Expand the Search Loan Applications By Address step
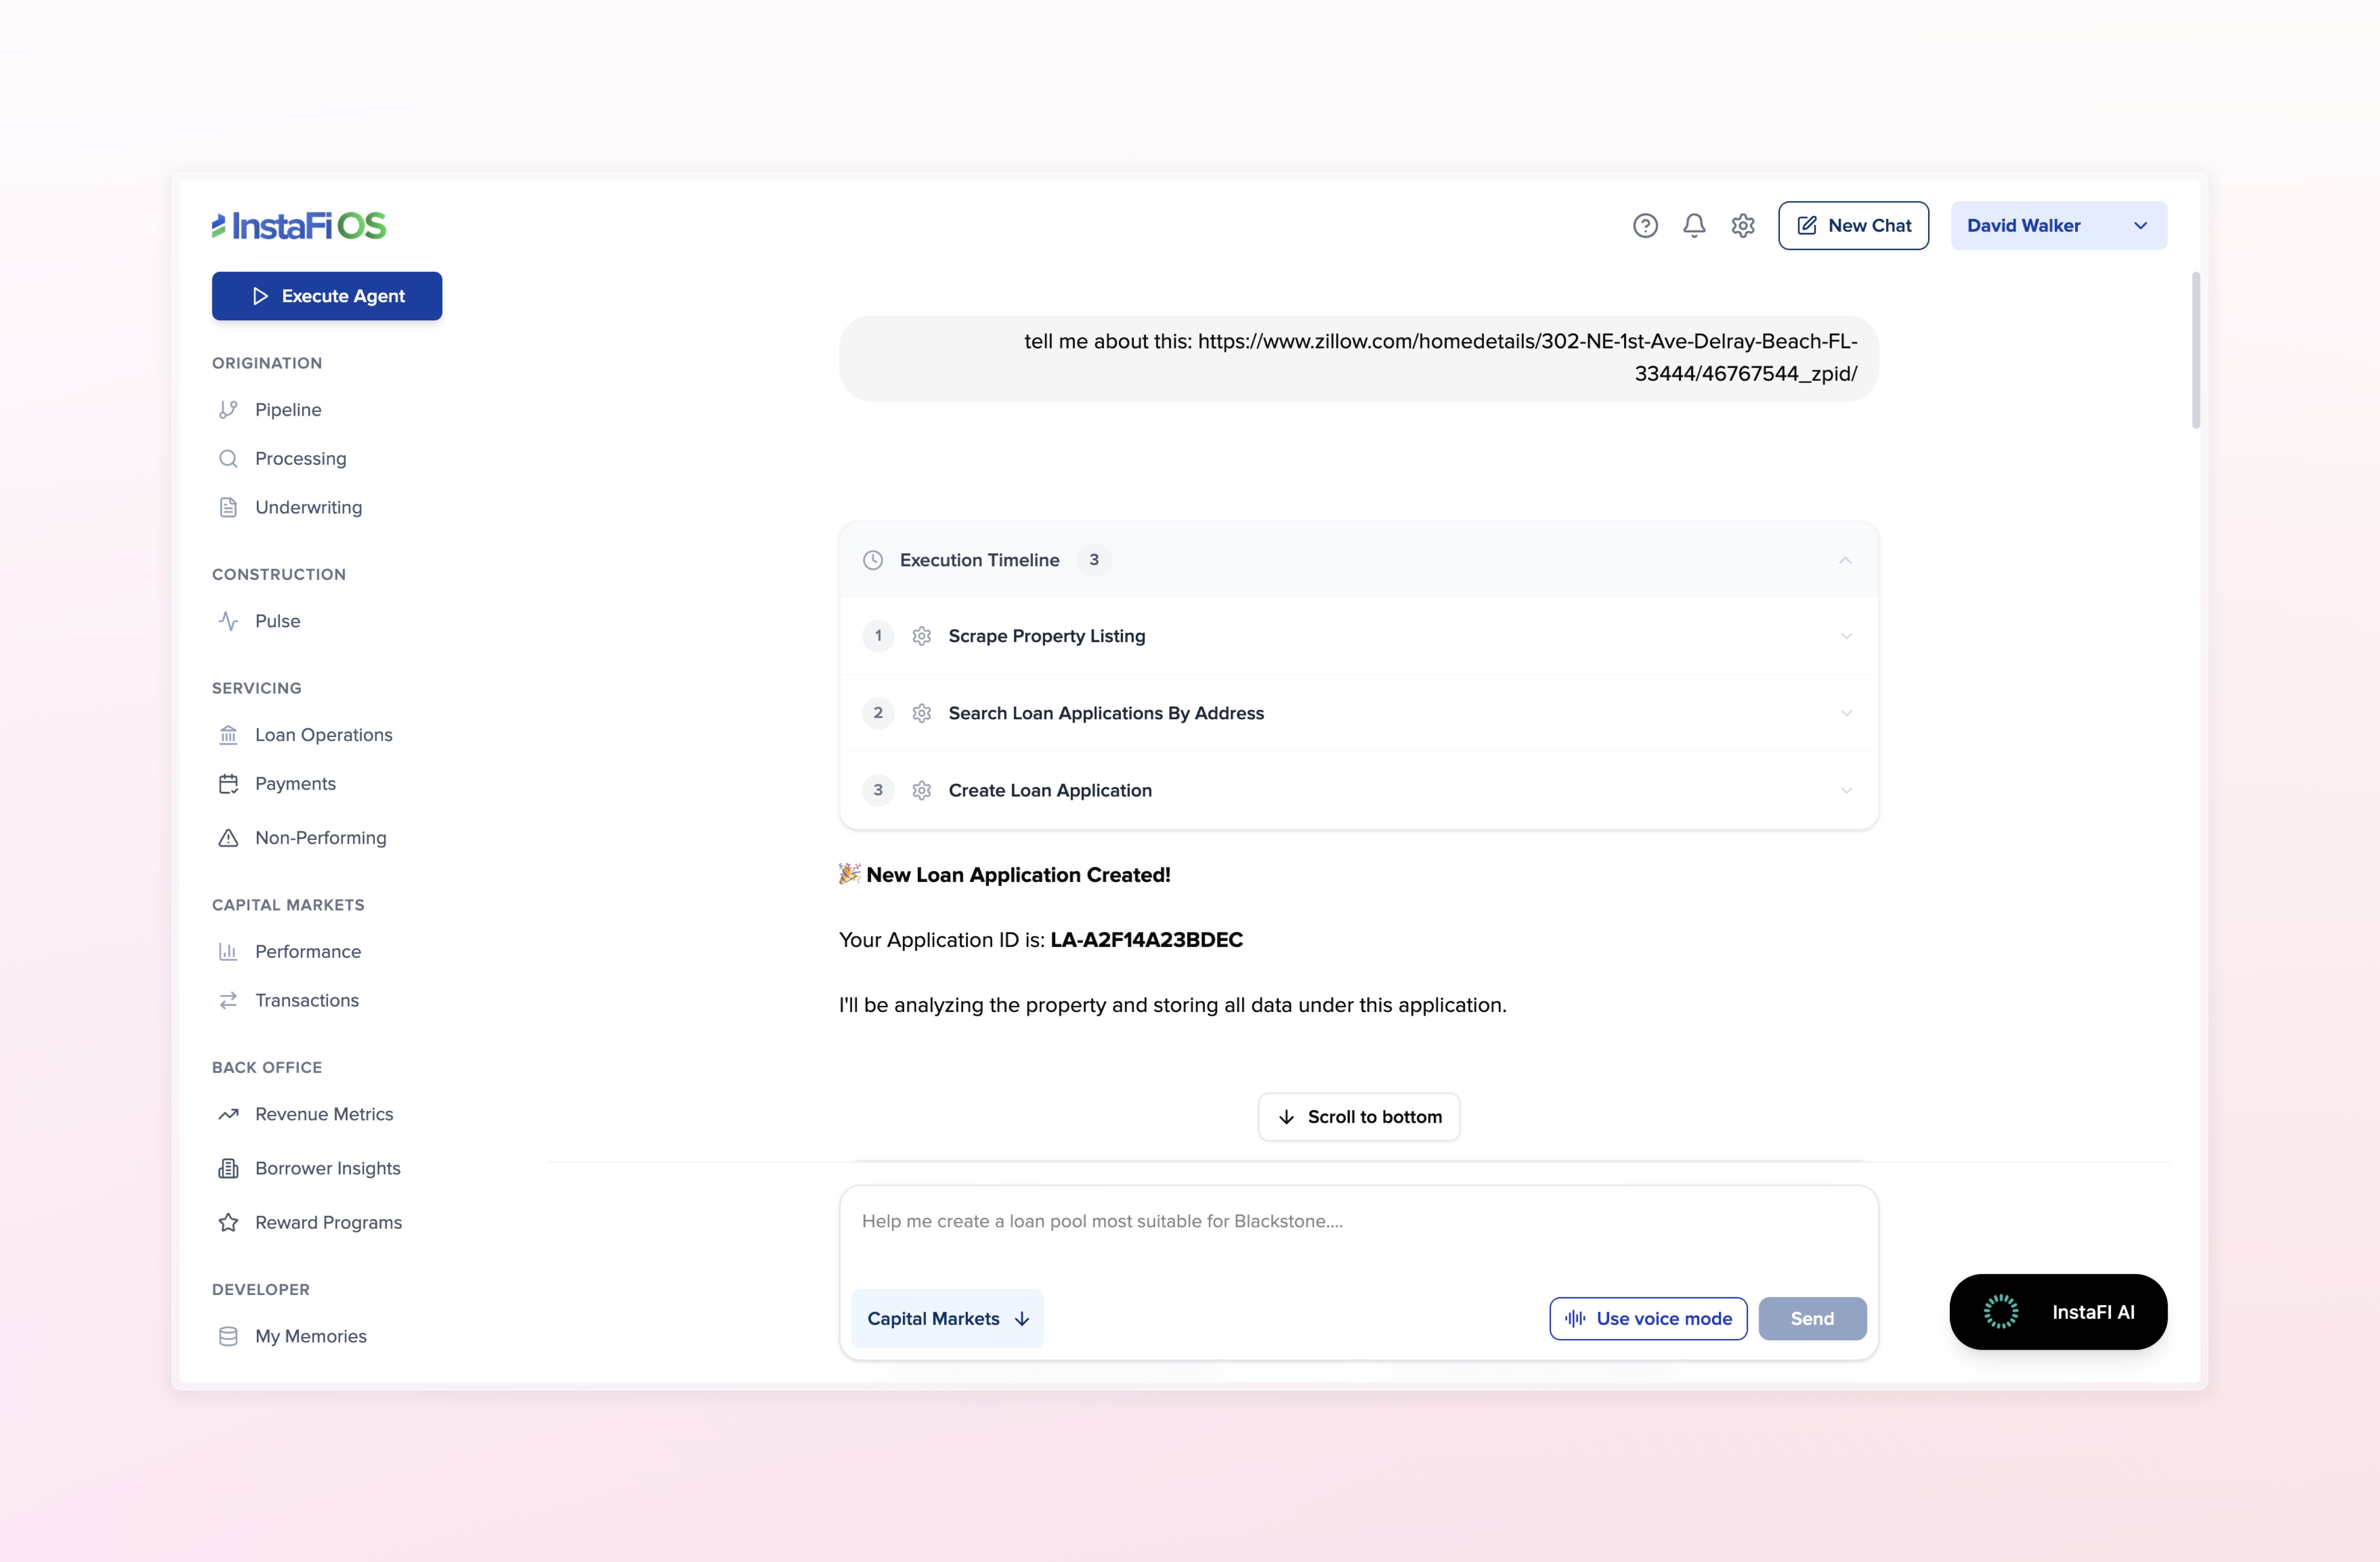The image size is (2380, 1562). click(x=1845, y=713)
